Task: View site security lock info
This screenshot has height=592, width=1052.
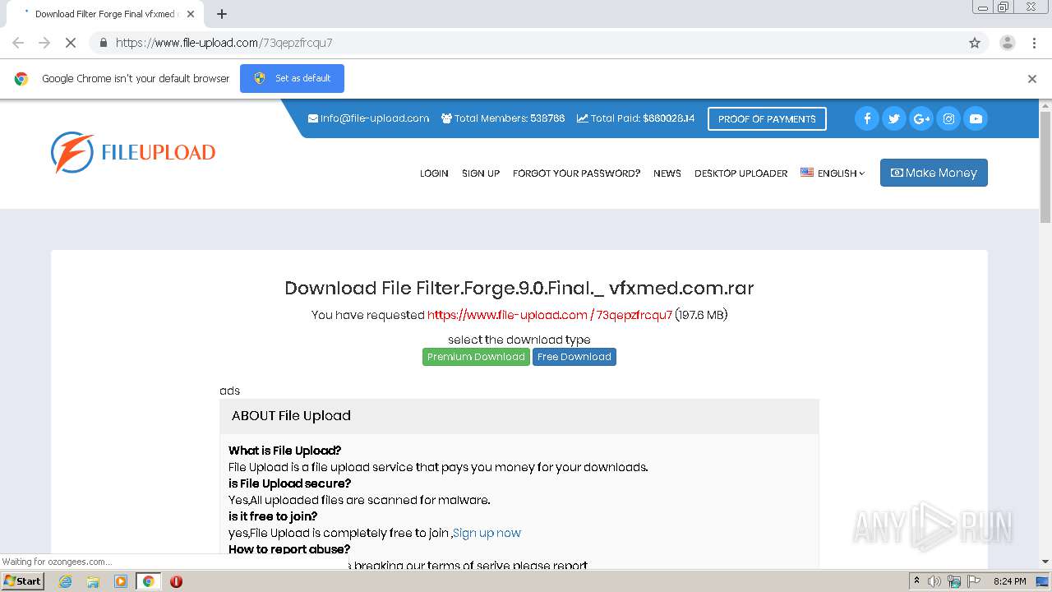Action: (x=103, y=43)
